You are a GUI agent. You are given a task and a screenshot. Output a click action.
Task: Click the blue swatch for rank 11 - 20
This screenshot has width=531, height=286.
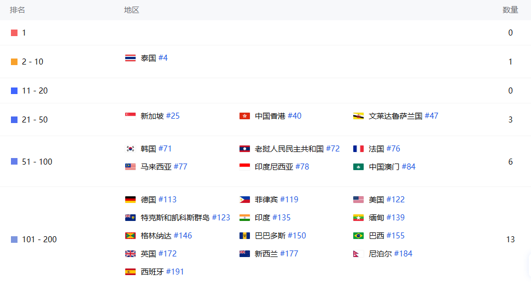[x=14, y=91]
